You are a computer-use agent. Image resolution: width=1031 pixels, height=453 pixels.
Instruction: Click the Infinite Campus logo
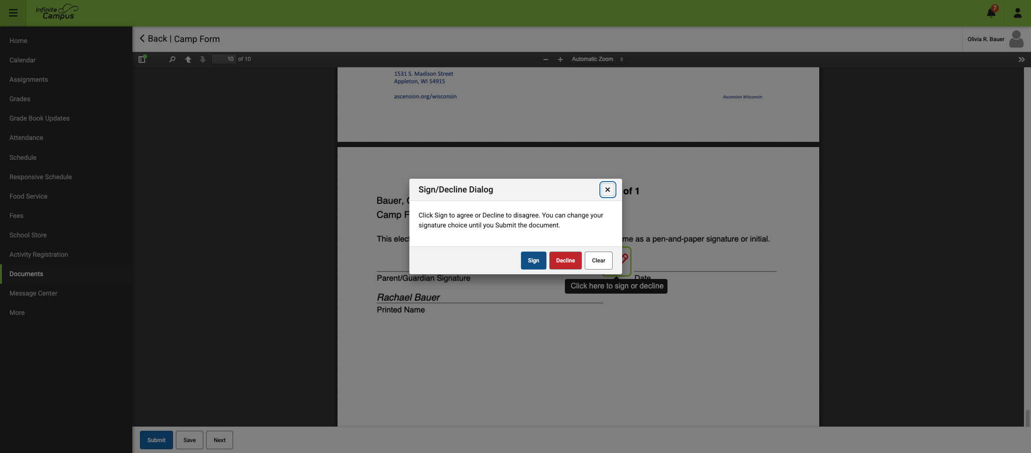click(x=57, y=12)
